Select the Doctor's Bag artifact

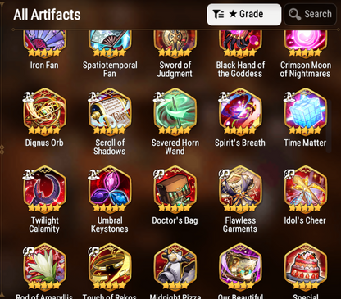coord(175,190)
